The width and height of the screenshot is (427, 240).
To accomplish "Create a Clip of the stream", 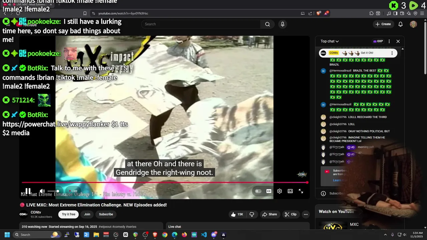I will [x=291, y=214].
